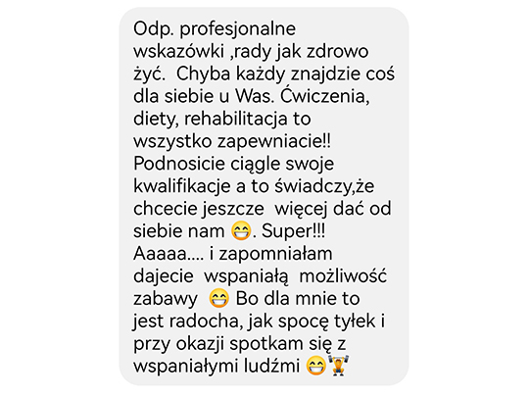
Task: Click the word 'zapomniałam' in the message
Action: 275,254
